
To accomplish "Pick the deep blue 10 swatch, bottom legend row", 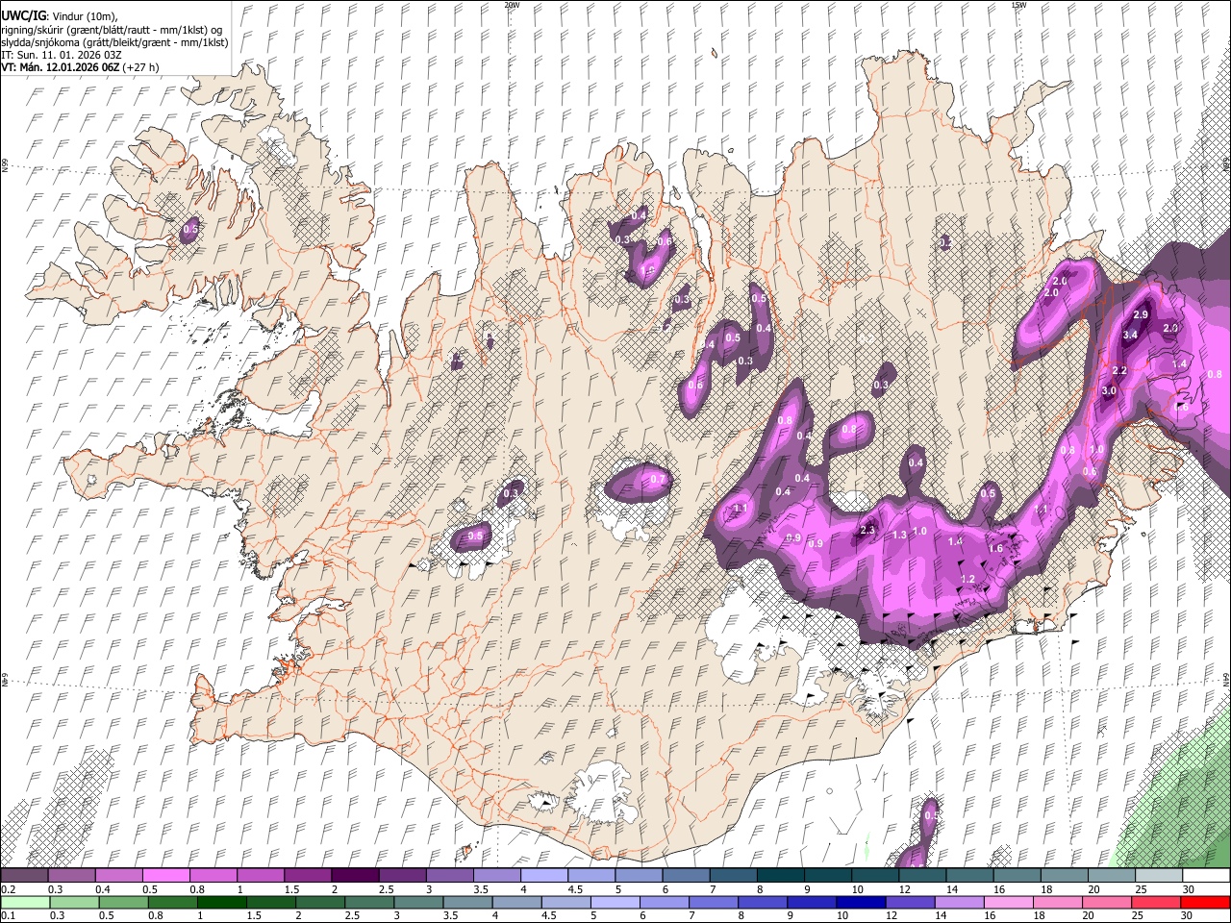I will coord(859,903).
